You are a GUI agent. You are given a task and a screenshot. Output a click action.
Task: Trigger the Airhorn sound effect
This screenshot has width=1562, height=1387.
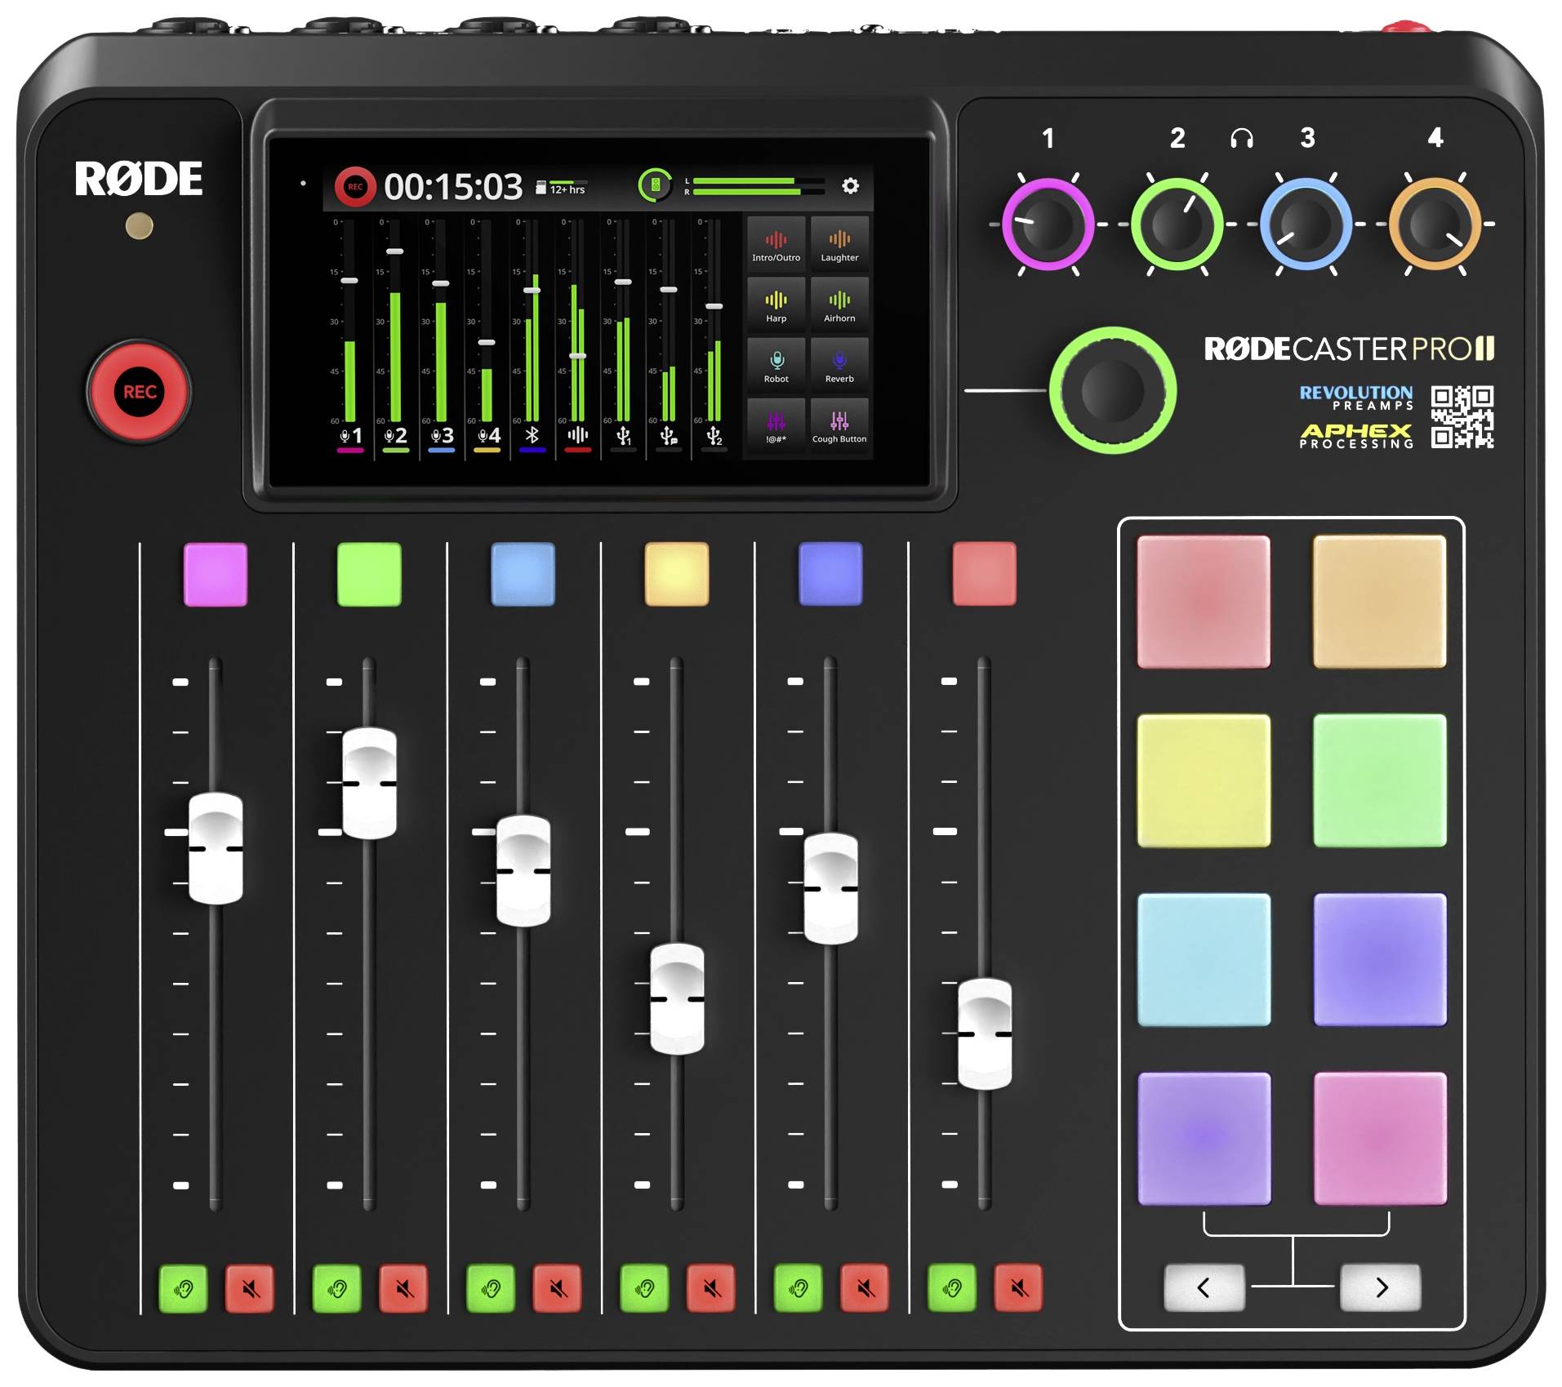click(x=838, y=304)
